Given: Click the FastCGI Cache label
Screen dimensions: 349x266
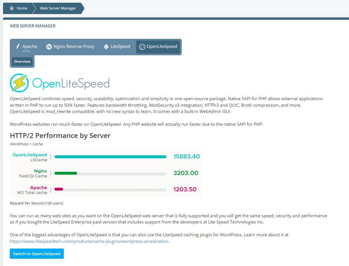Looking at the screenshot, I should click(x=33, y=176).
